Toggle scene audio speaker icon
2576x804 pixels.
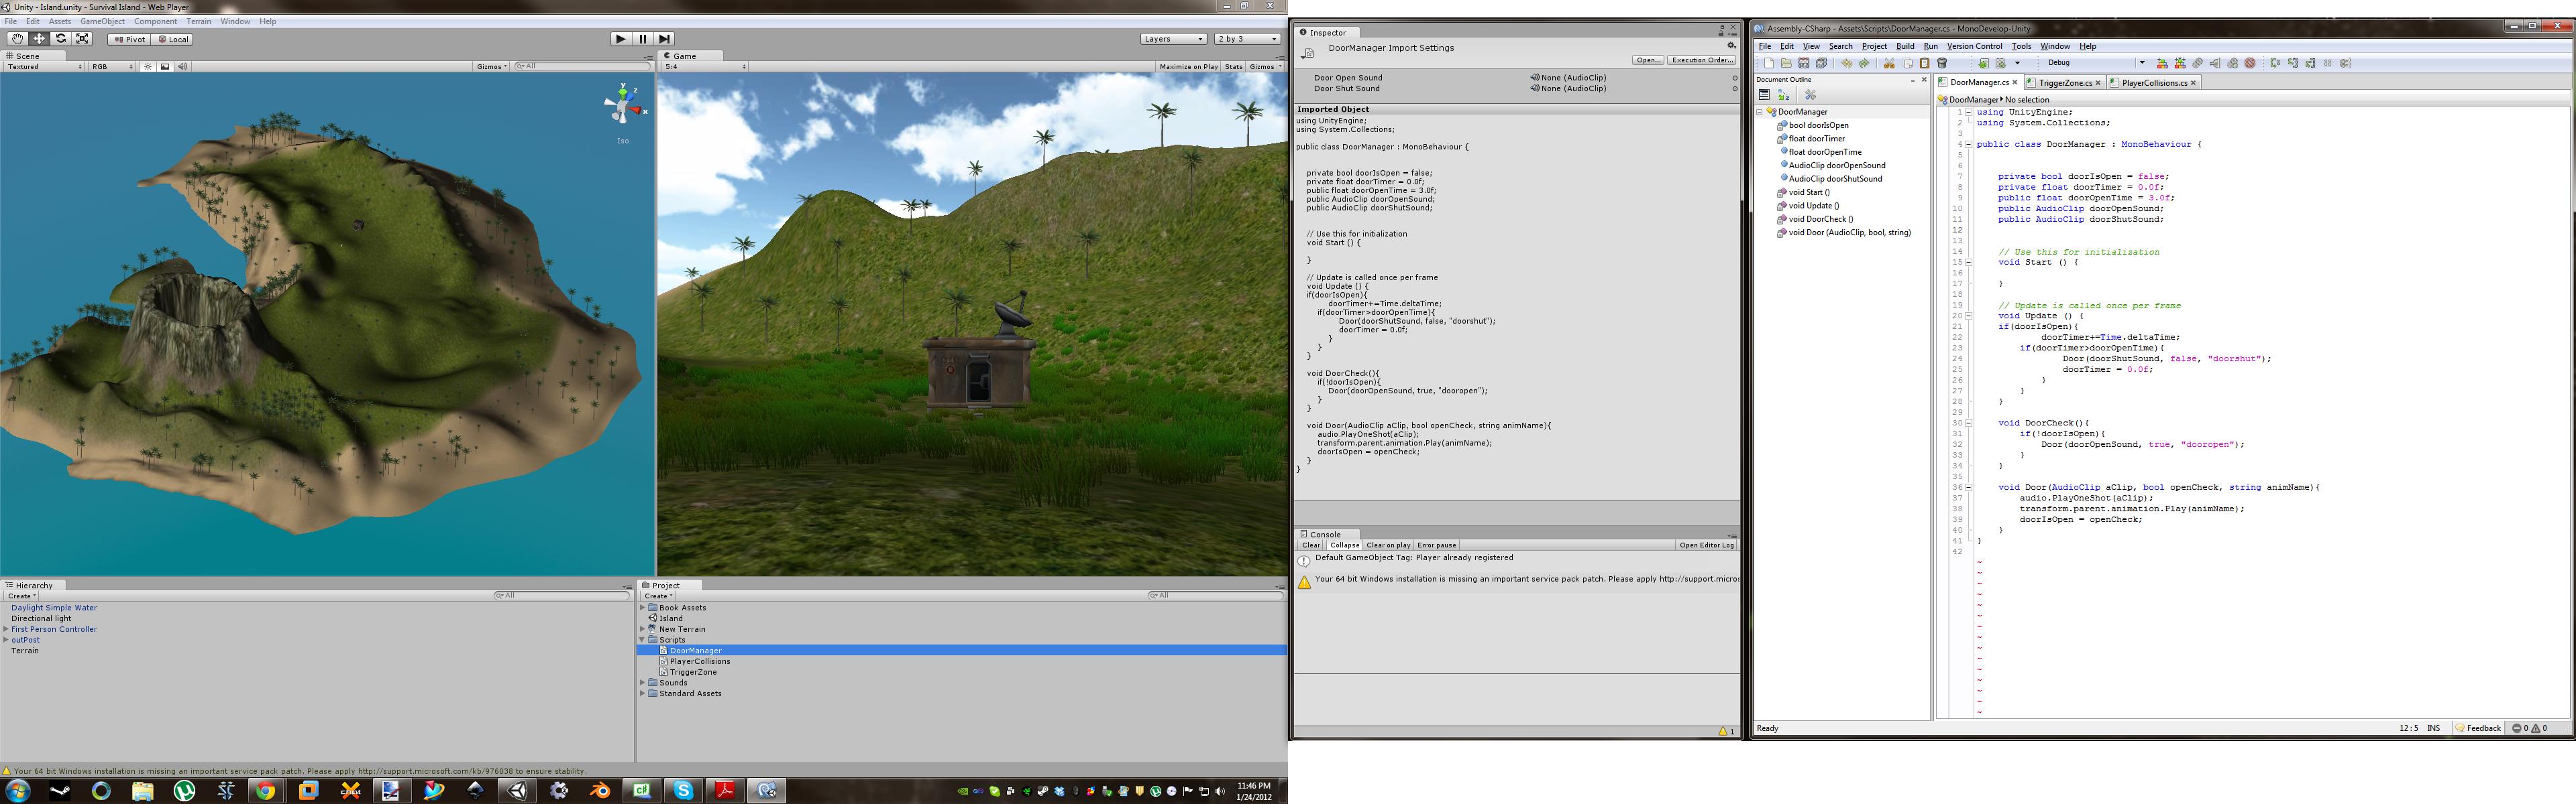coord(182,67)
